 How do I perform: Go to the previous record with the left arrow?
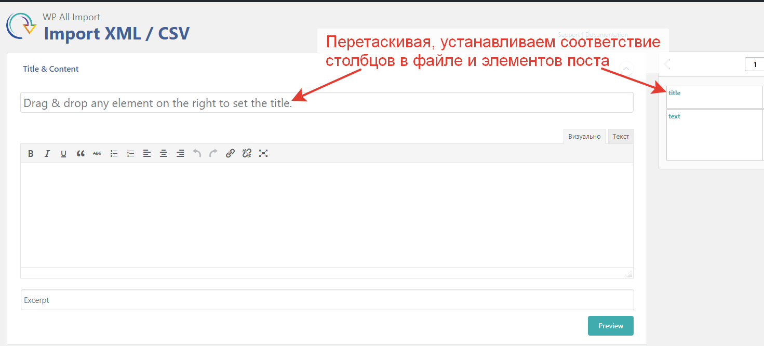pyautogui.click(x=667, y=64)
